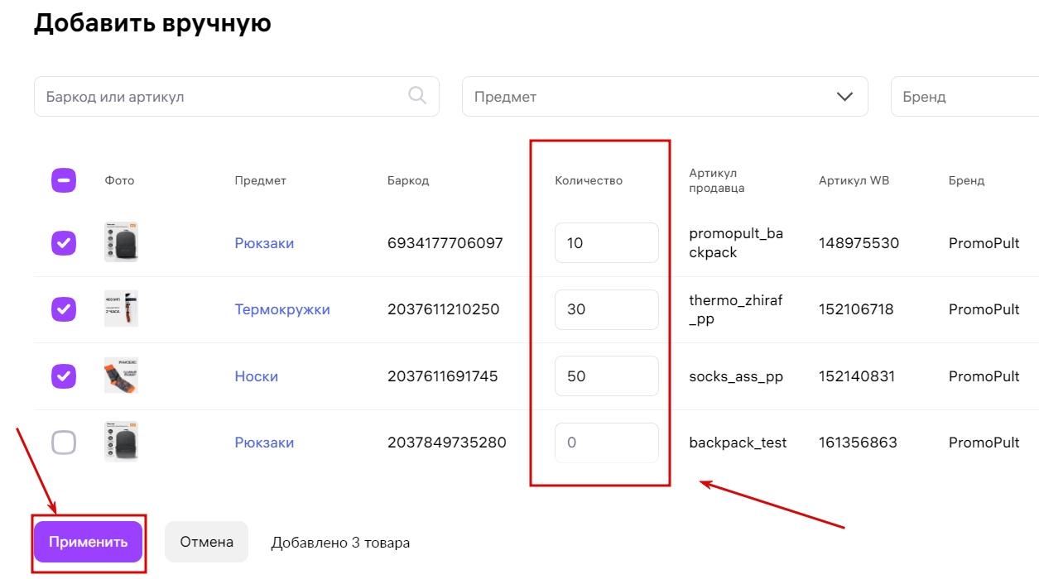Uncheck the checkbox for barcode 6934177706097

pos(64,242)
